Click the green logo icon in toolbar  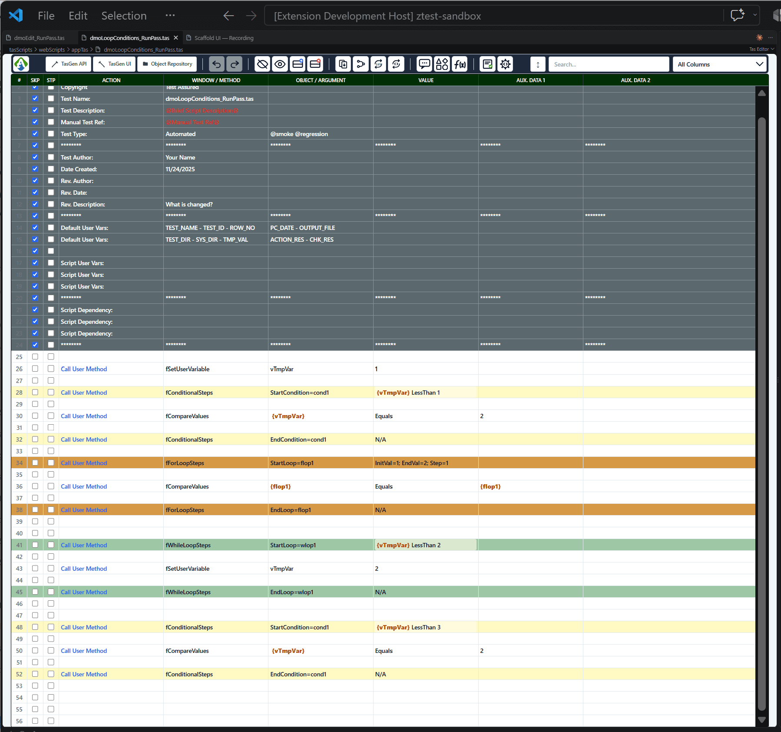click(21, 64)
